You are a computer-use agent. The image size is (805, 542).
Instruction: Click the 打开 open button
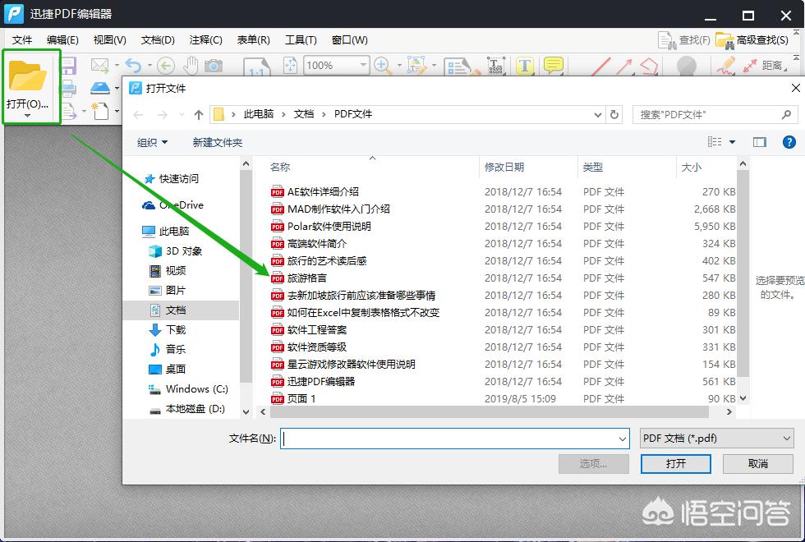[675, 464]
